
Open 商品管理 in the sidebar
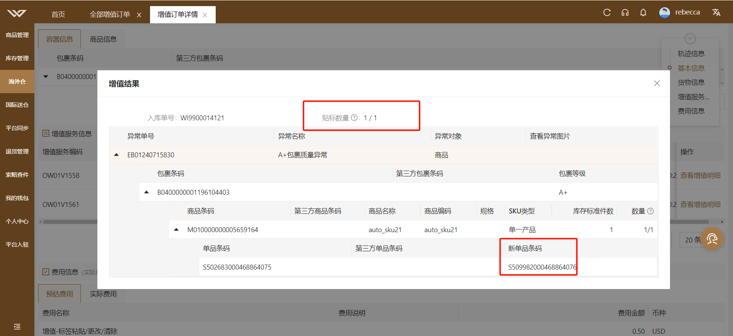pos(17,35)
